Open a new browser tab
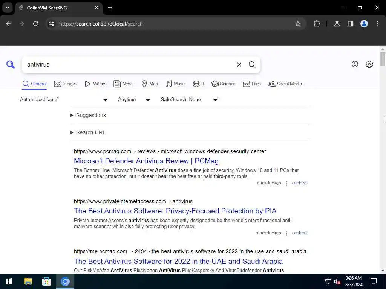Screen dimensions: 386x289 tap(110, 8)
